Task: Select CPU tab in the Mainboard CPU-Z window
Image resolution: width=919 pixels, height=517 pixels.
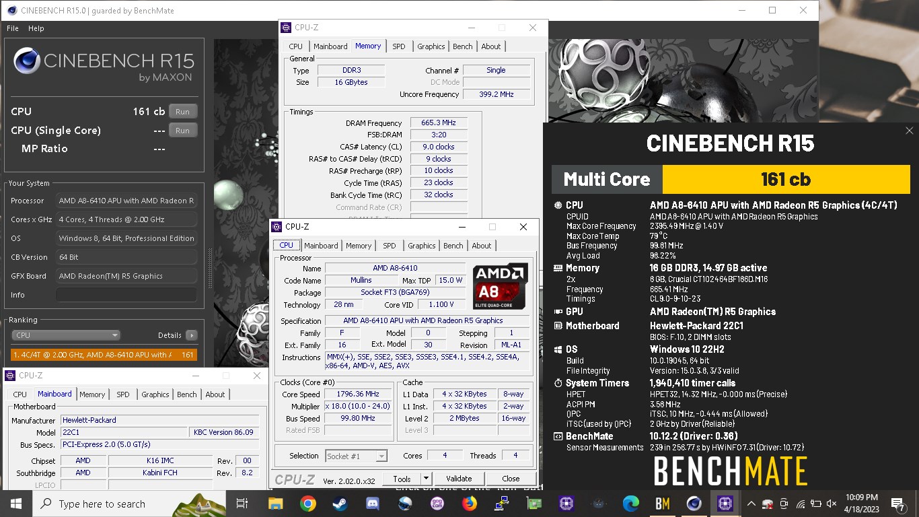Action: coord(20,394)
